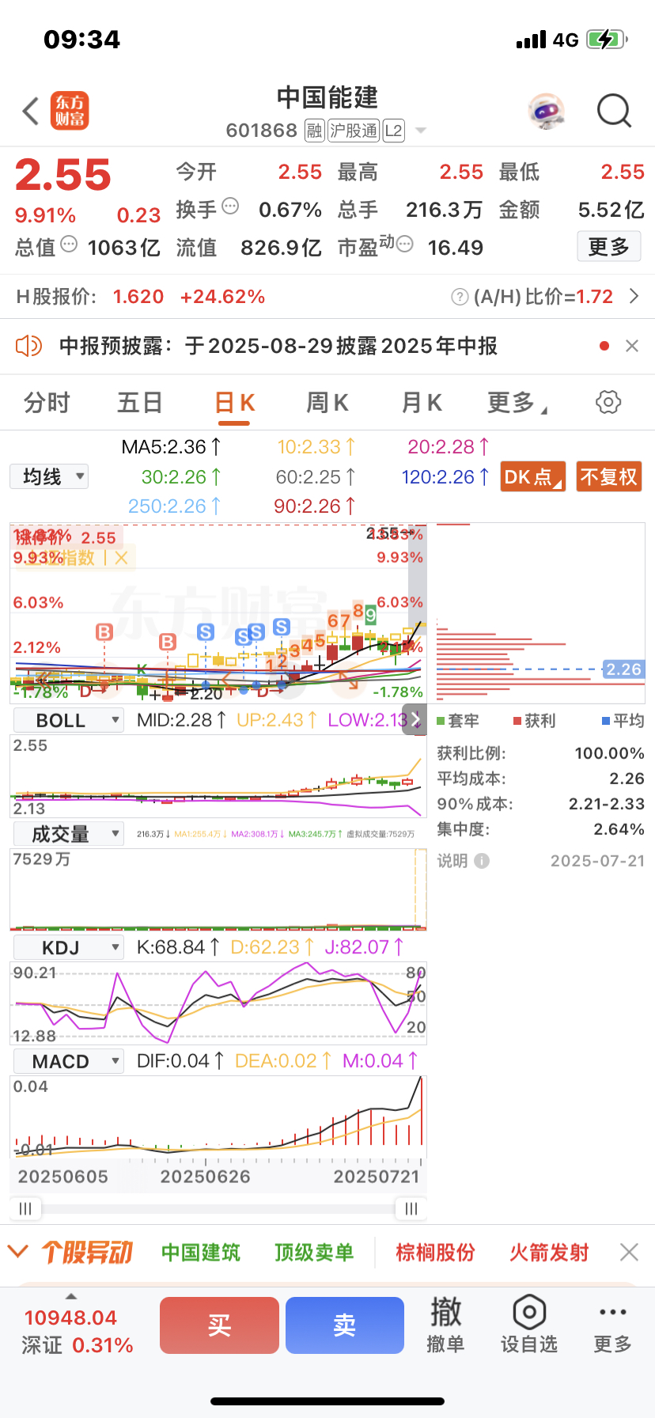Tap the 设自选 watchlist icon

(529, 1325)
